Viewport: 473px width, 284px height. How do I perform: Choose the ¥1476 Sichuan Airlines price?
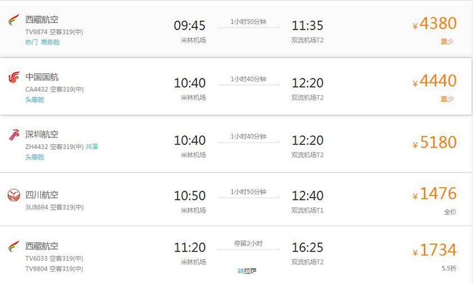(x=434, y=194)
